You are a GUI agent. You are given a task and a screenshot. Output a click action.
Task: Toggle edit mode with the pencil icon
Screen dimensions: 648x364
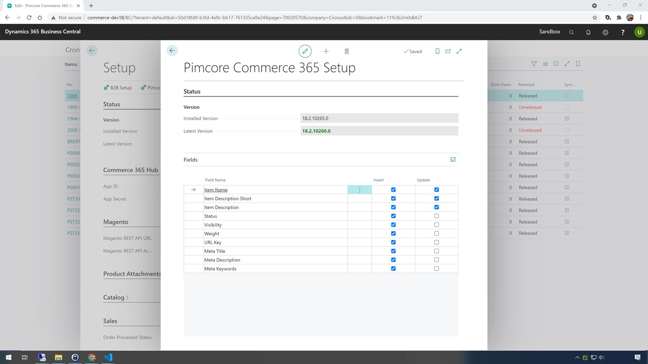coord(305,51)
